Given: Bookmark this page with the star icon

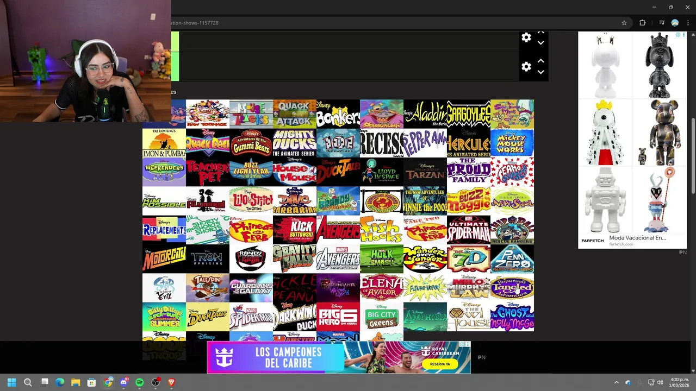Looking at the screenshot, I should [x=624, y=23].
